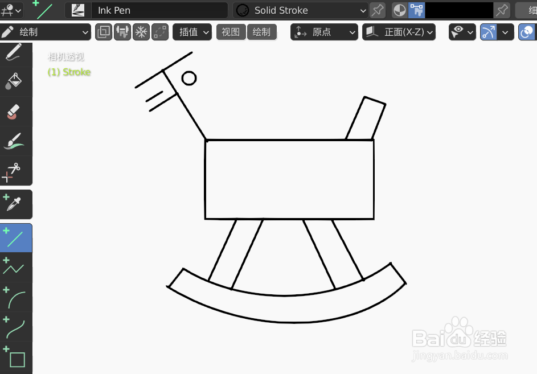Toggle proportional editing
This screenshot has width=537, height=374.
coord(159,32)
